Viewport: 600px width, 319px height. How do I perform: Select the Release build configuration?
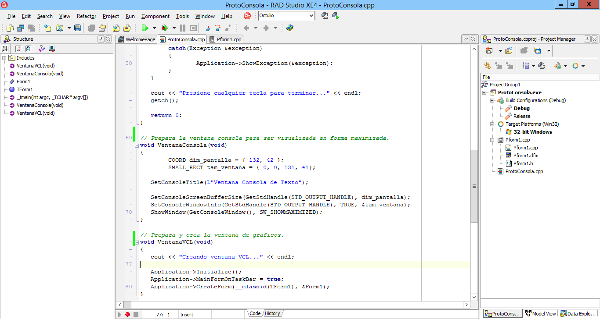click(x=522, y=116)
